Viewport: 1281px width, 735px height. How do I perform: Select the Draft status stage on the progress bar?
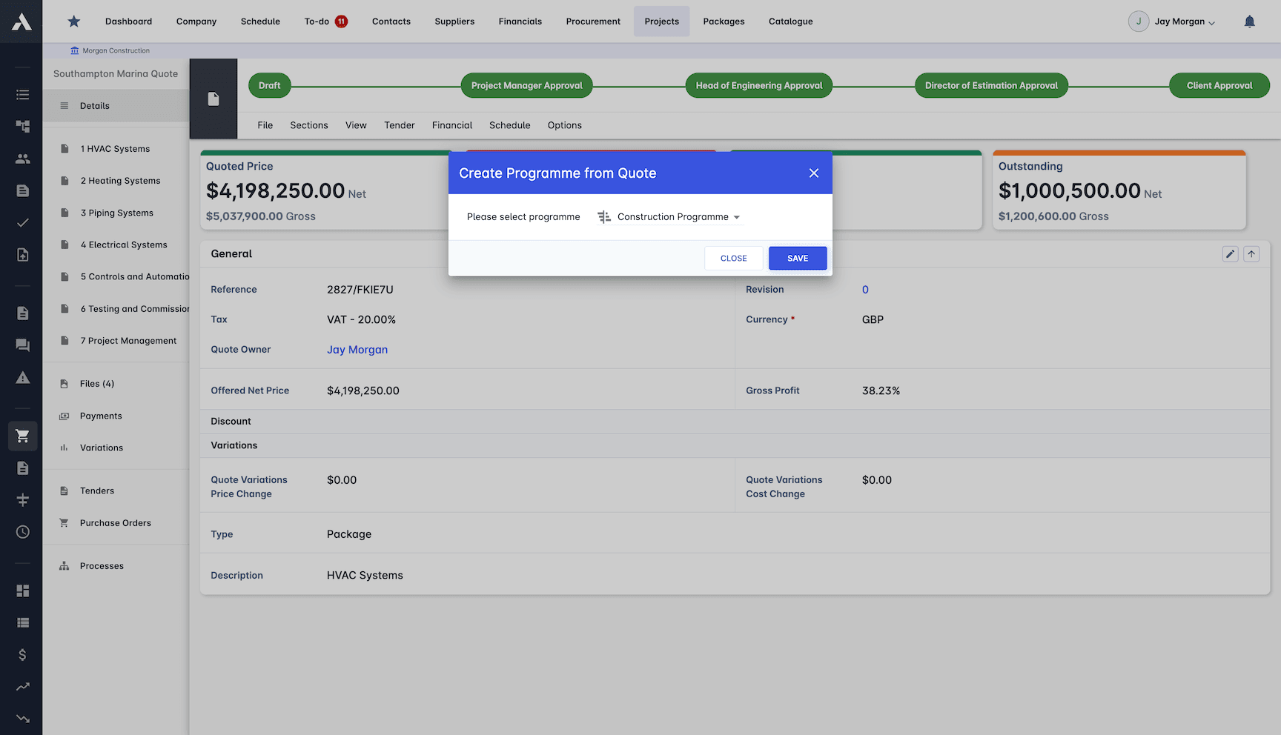pyautogui.click(x=269, y=85)
